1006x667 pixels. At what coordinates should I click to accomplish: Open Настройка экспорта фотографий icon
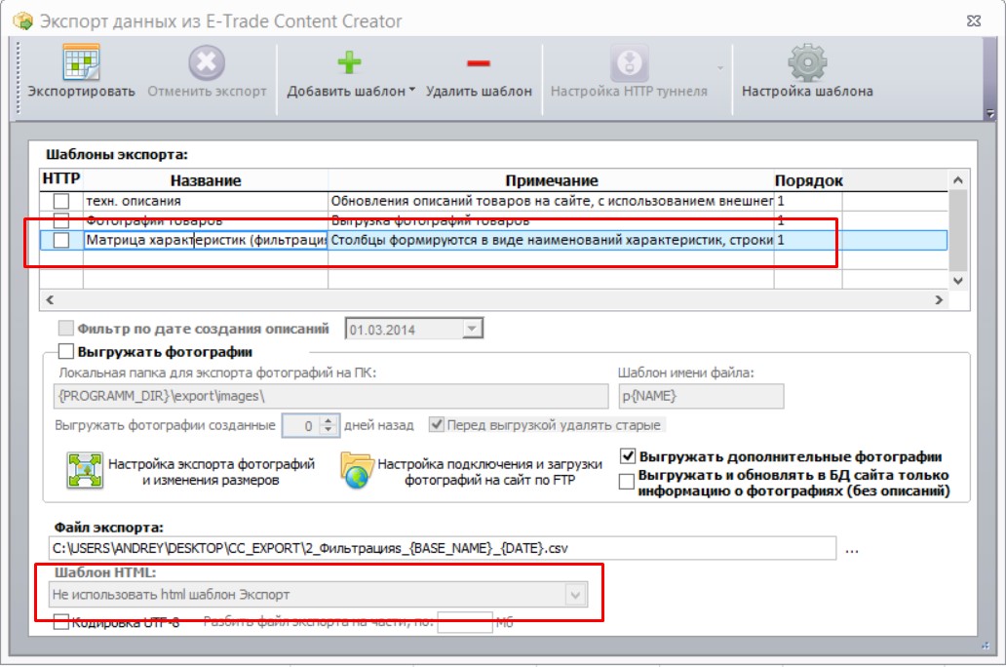(85, 471)
